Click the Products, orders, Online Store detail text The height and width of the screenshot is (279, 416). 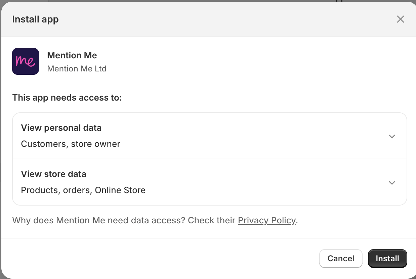[83, 190]
